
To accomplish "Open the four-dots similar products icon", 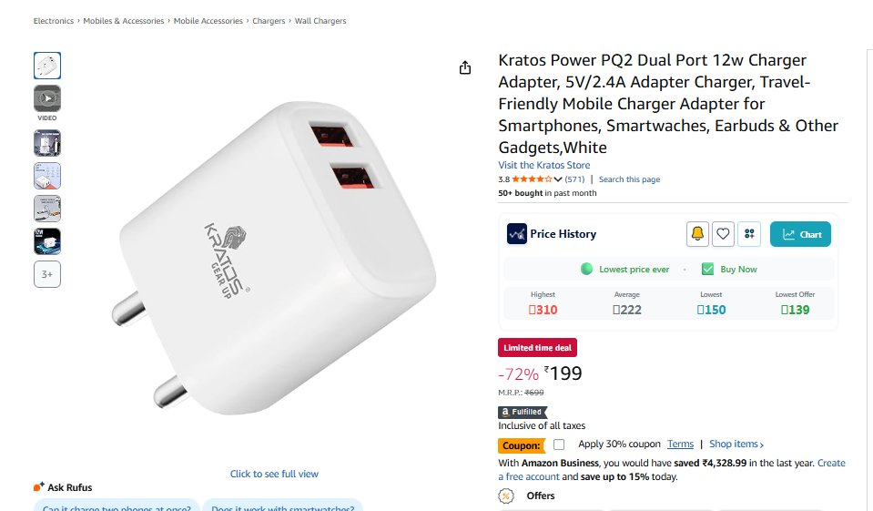I will [749, 234].
